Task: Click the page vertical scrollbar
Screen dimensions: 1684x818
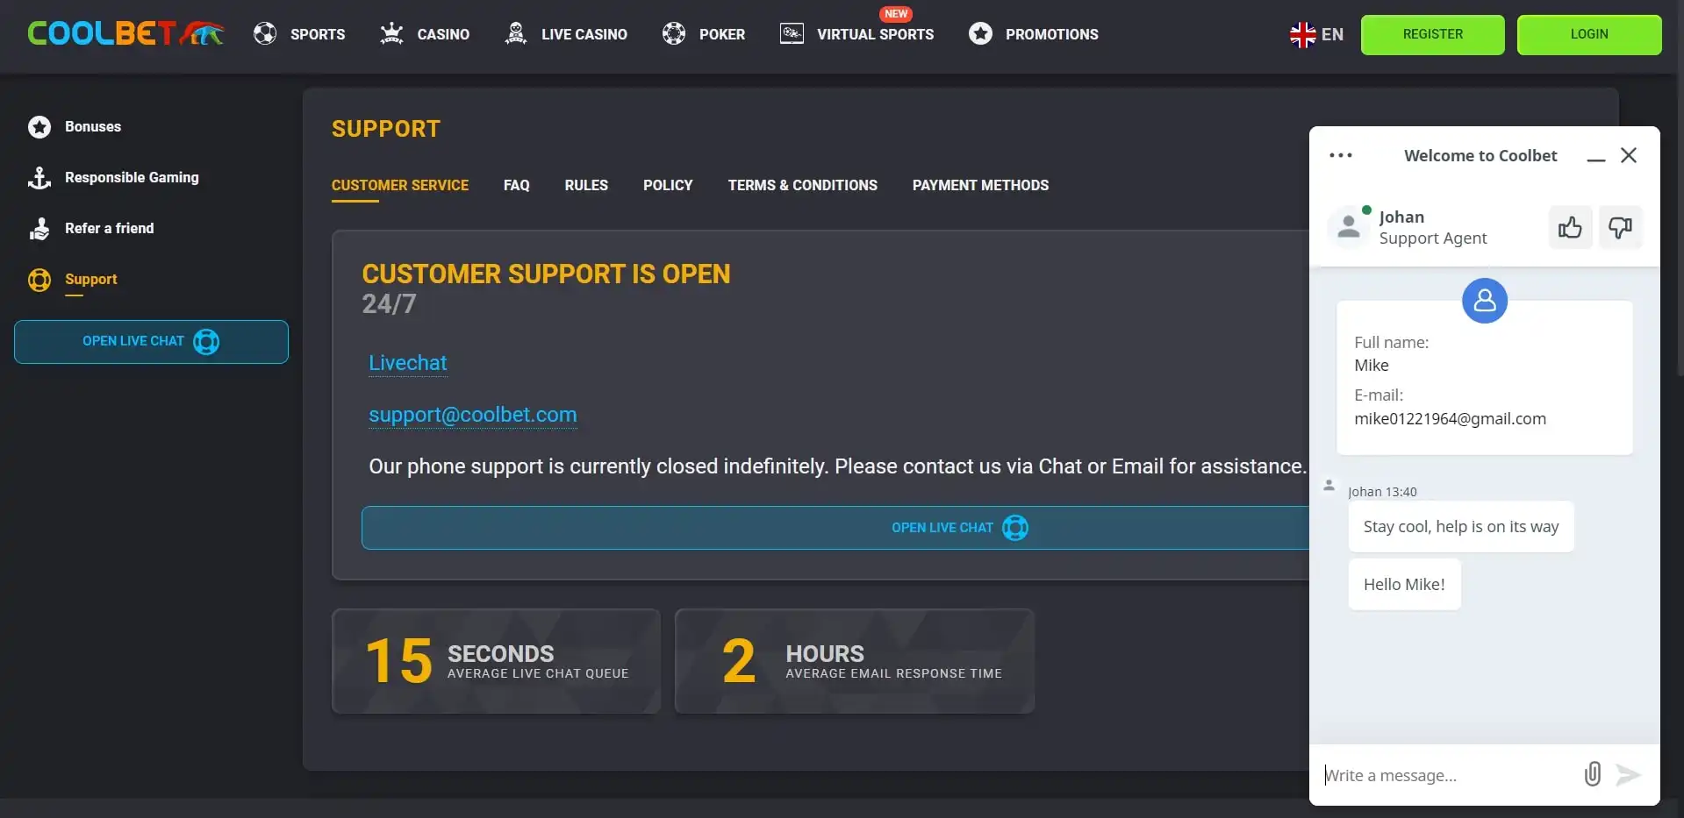Action: 1679,188
